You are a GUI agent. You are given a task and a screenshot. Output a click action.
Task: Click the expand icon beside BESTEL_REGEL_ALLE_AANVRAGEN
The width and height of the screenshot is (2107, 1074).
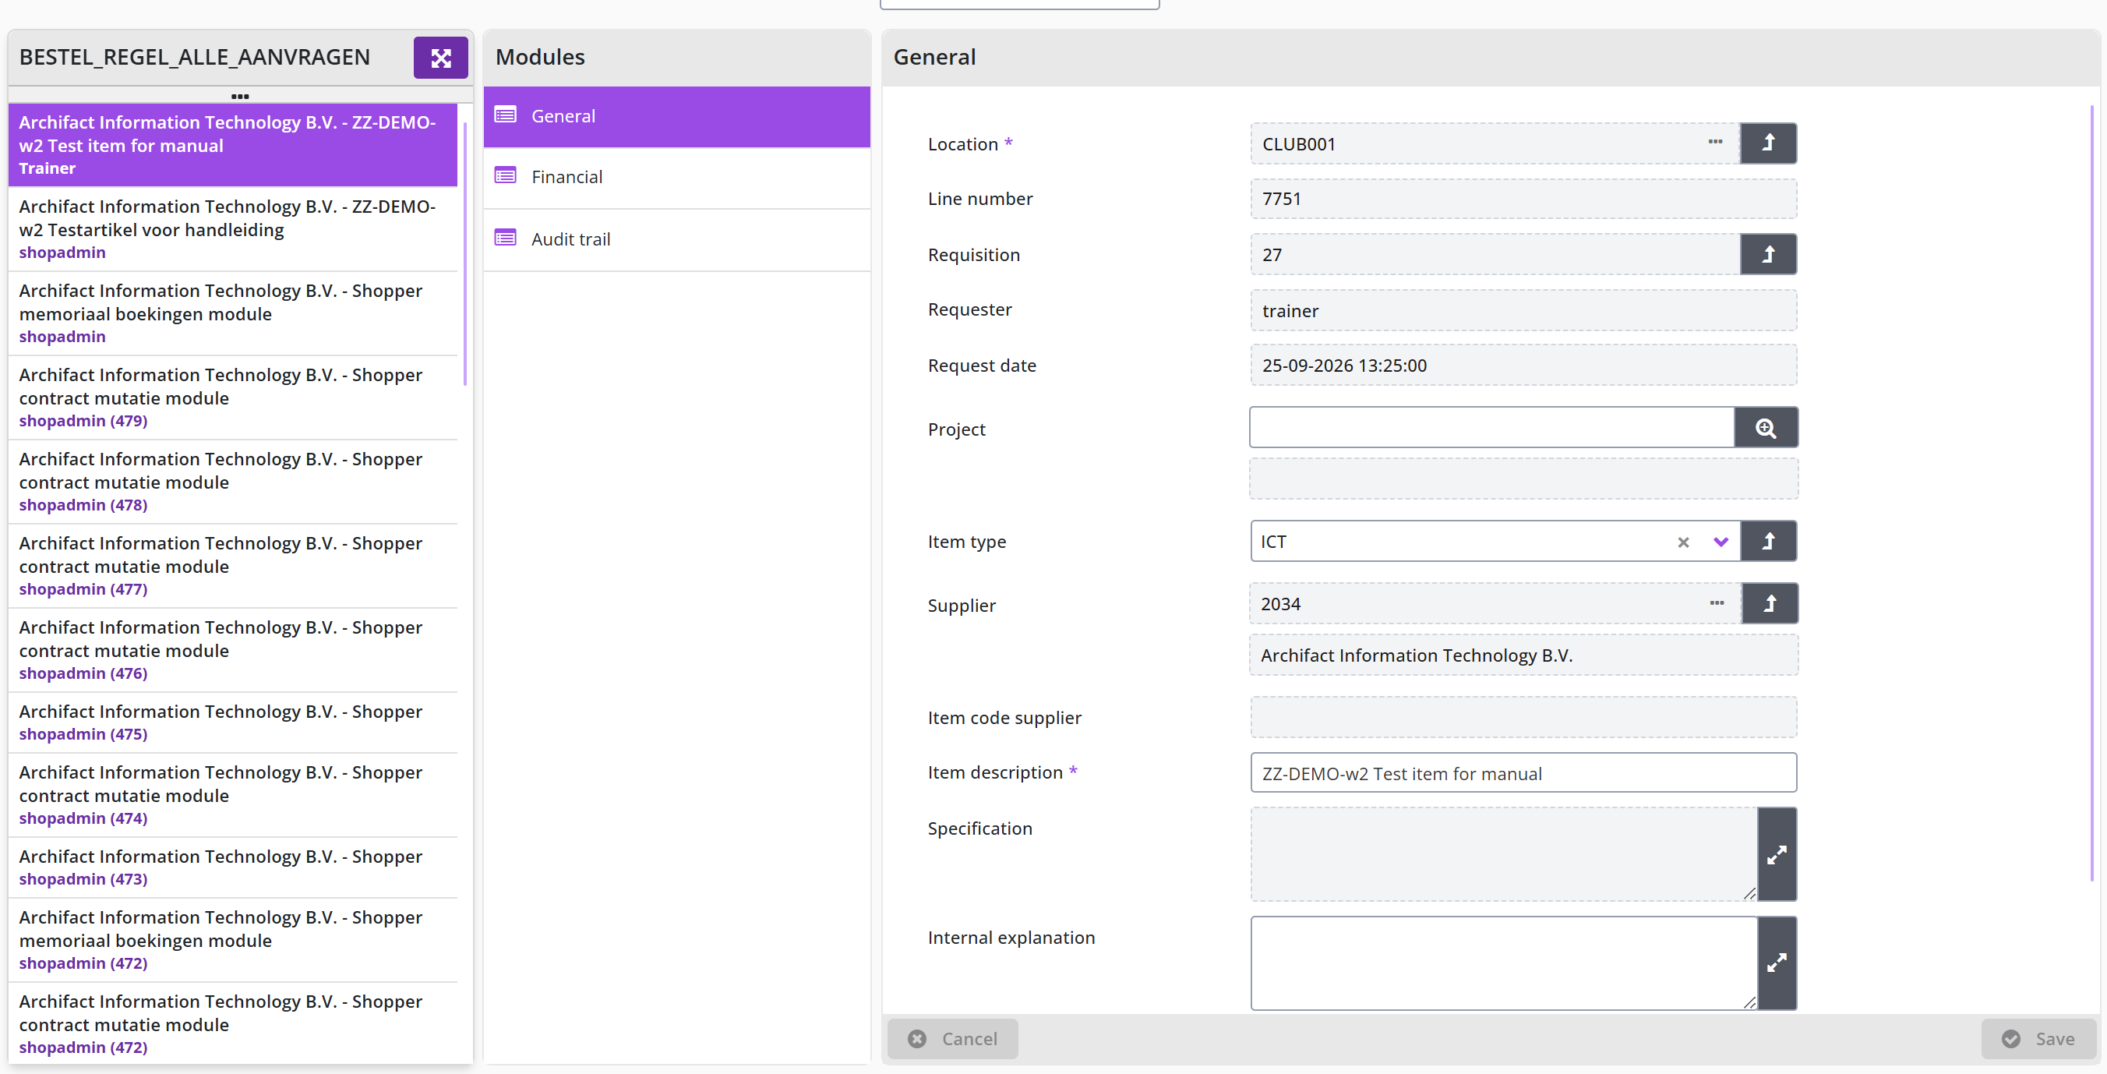point(440,57)
